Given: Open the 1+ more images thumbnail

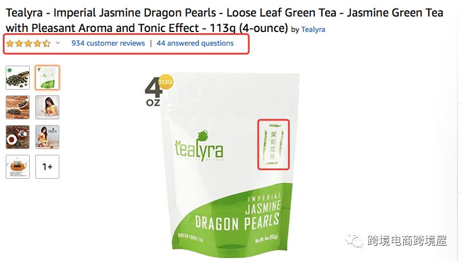Looking at the screenshot, I should [x=47, y=167].
